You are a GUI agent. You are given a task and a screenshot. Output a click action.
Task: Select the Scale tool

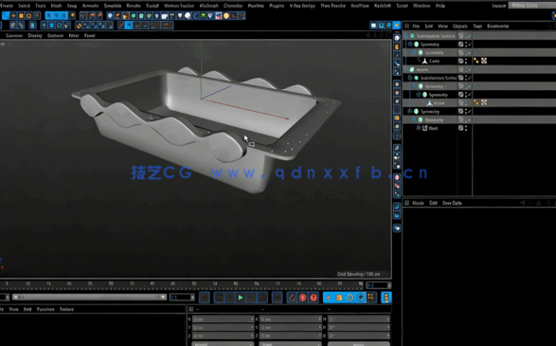[21, 15]
